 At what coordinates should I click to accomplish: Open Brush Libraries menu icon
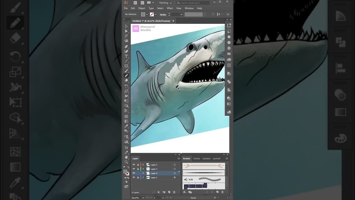coord(185,192)
